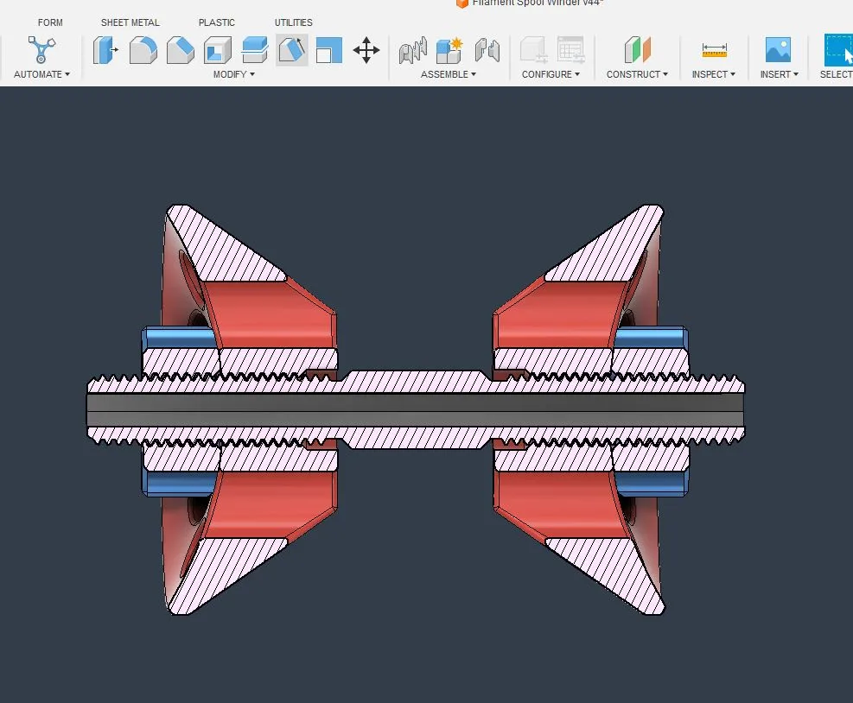The height and width of the screenshot is (703, 853).
Task: Click the Construct plane icon
Action: click(637, 51)
